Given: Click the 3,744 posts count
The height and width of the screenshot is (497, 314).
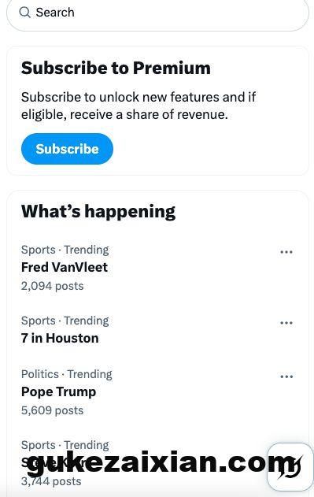Looking at the screenshot, I should point(51,481).
